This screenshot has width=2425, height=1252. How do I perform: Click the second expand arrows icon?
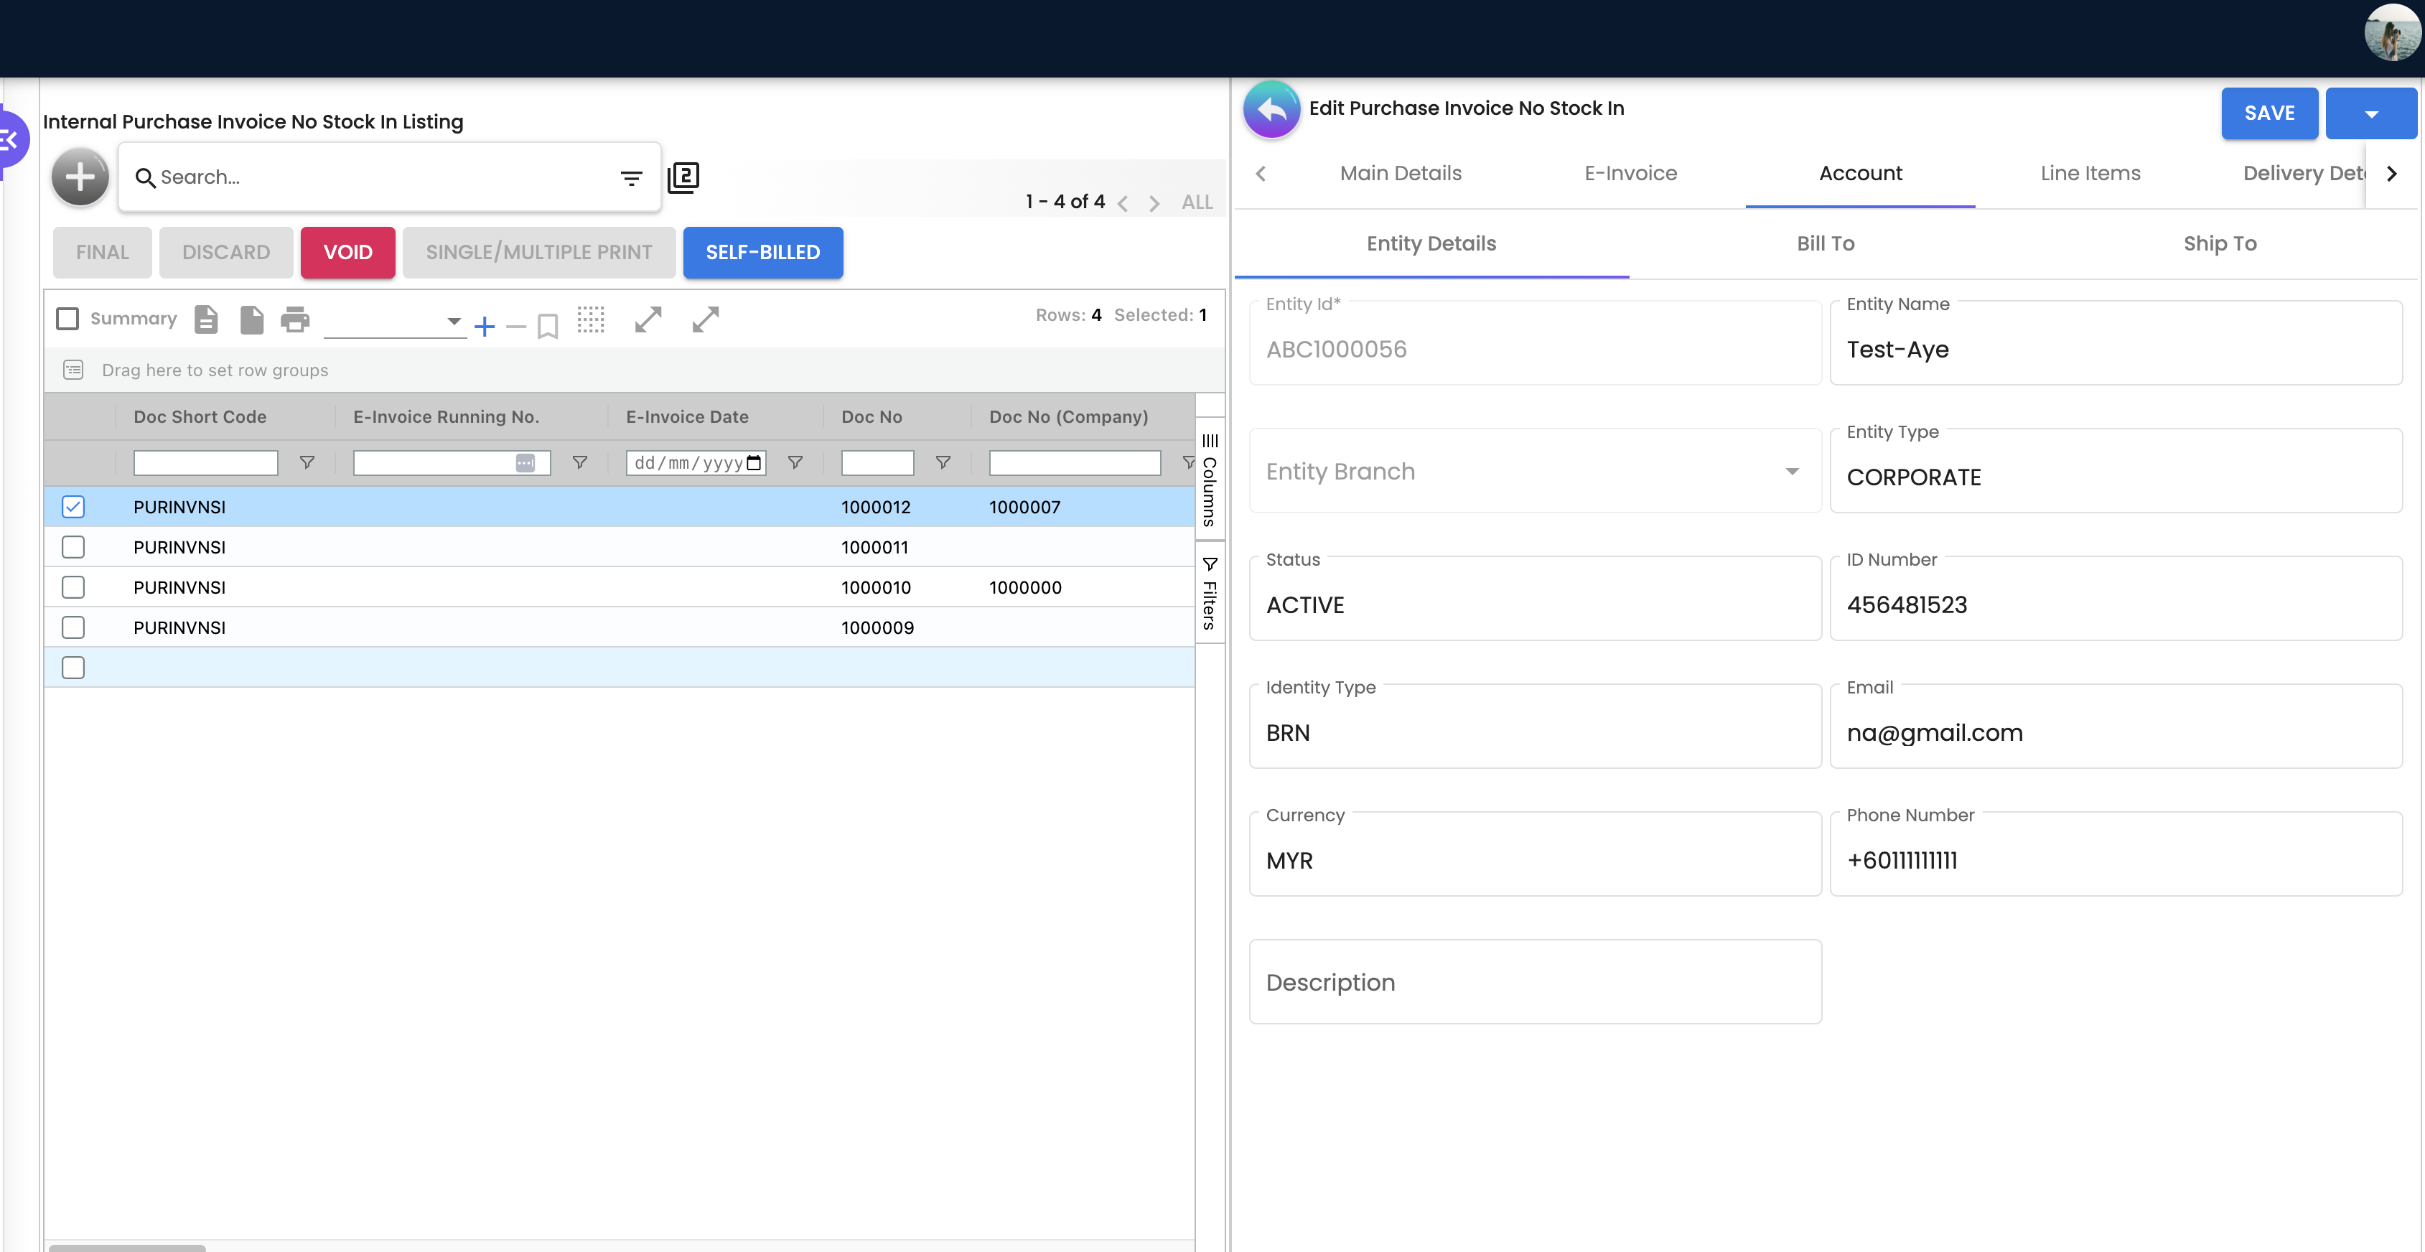click(706, 319)
